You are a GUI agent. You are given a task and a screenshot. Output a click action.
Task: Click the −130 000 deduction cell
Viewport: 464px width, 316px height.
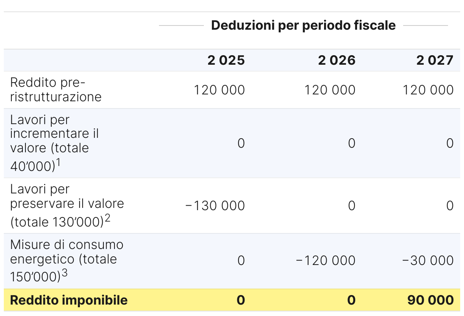pyautogui.click(x=215, y=206)
